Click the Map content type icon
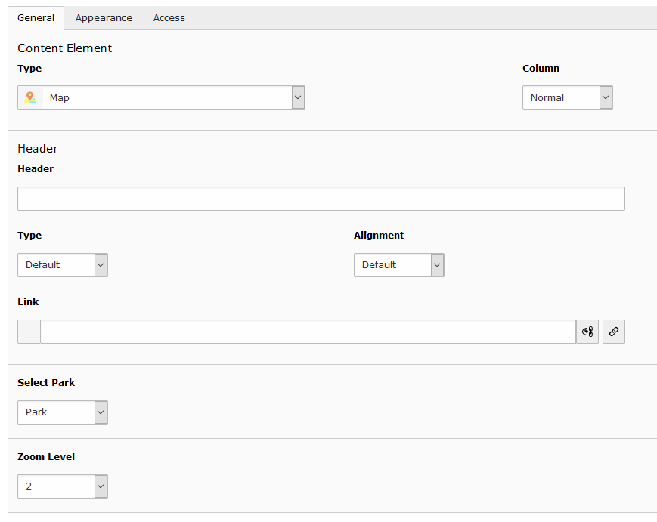Image resolution: width=657 pixels, height=522 pixels. point(29,97)
